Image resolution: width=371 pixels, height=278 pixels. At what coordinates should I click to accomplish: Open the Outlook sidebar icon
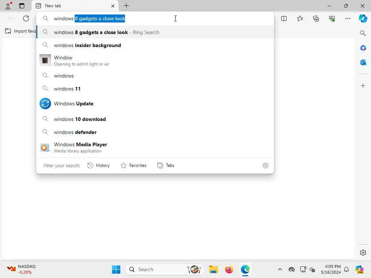(x=363, y=62)
